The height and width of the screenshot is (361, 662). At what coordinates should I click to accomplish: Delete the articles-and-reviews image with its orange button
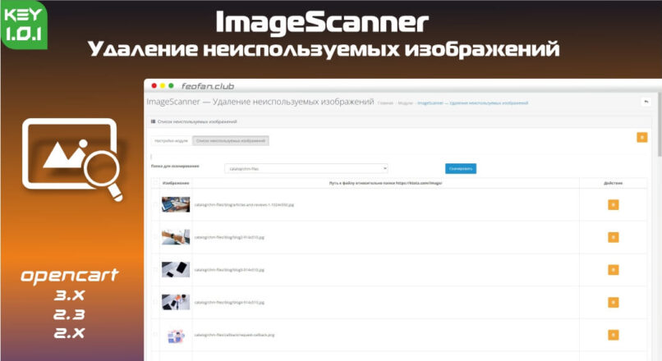point(613,205)
